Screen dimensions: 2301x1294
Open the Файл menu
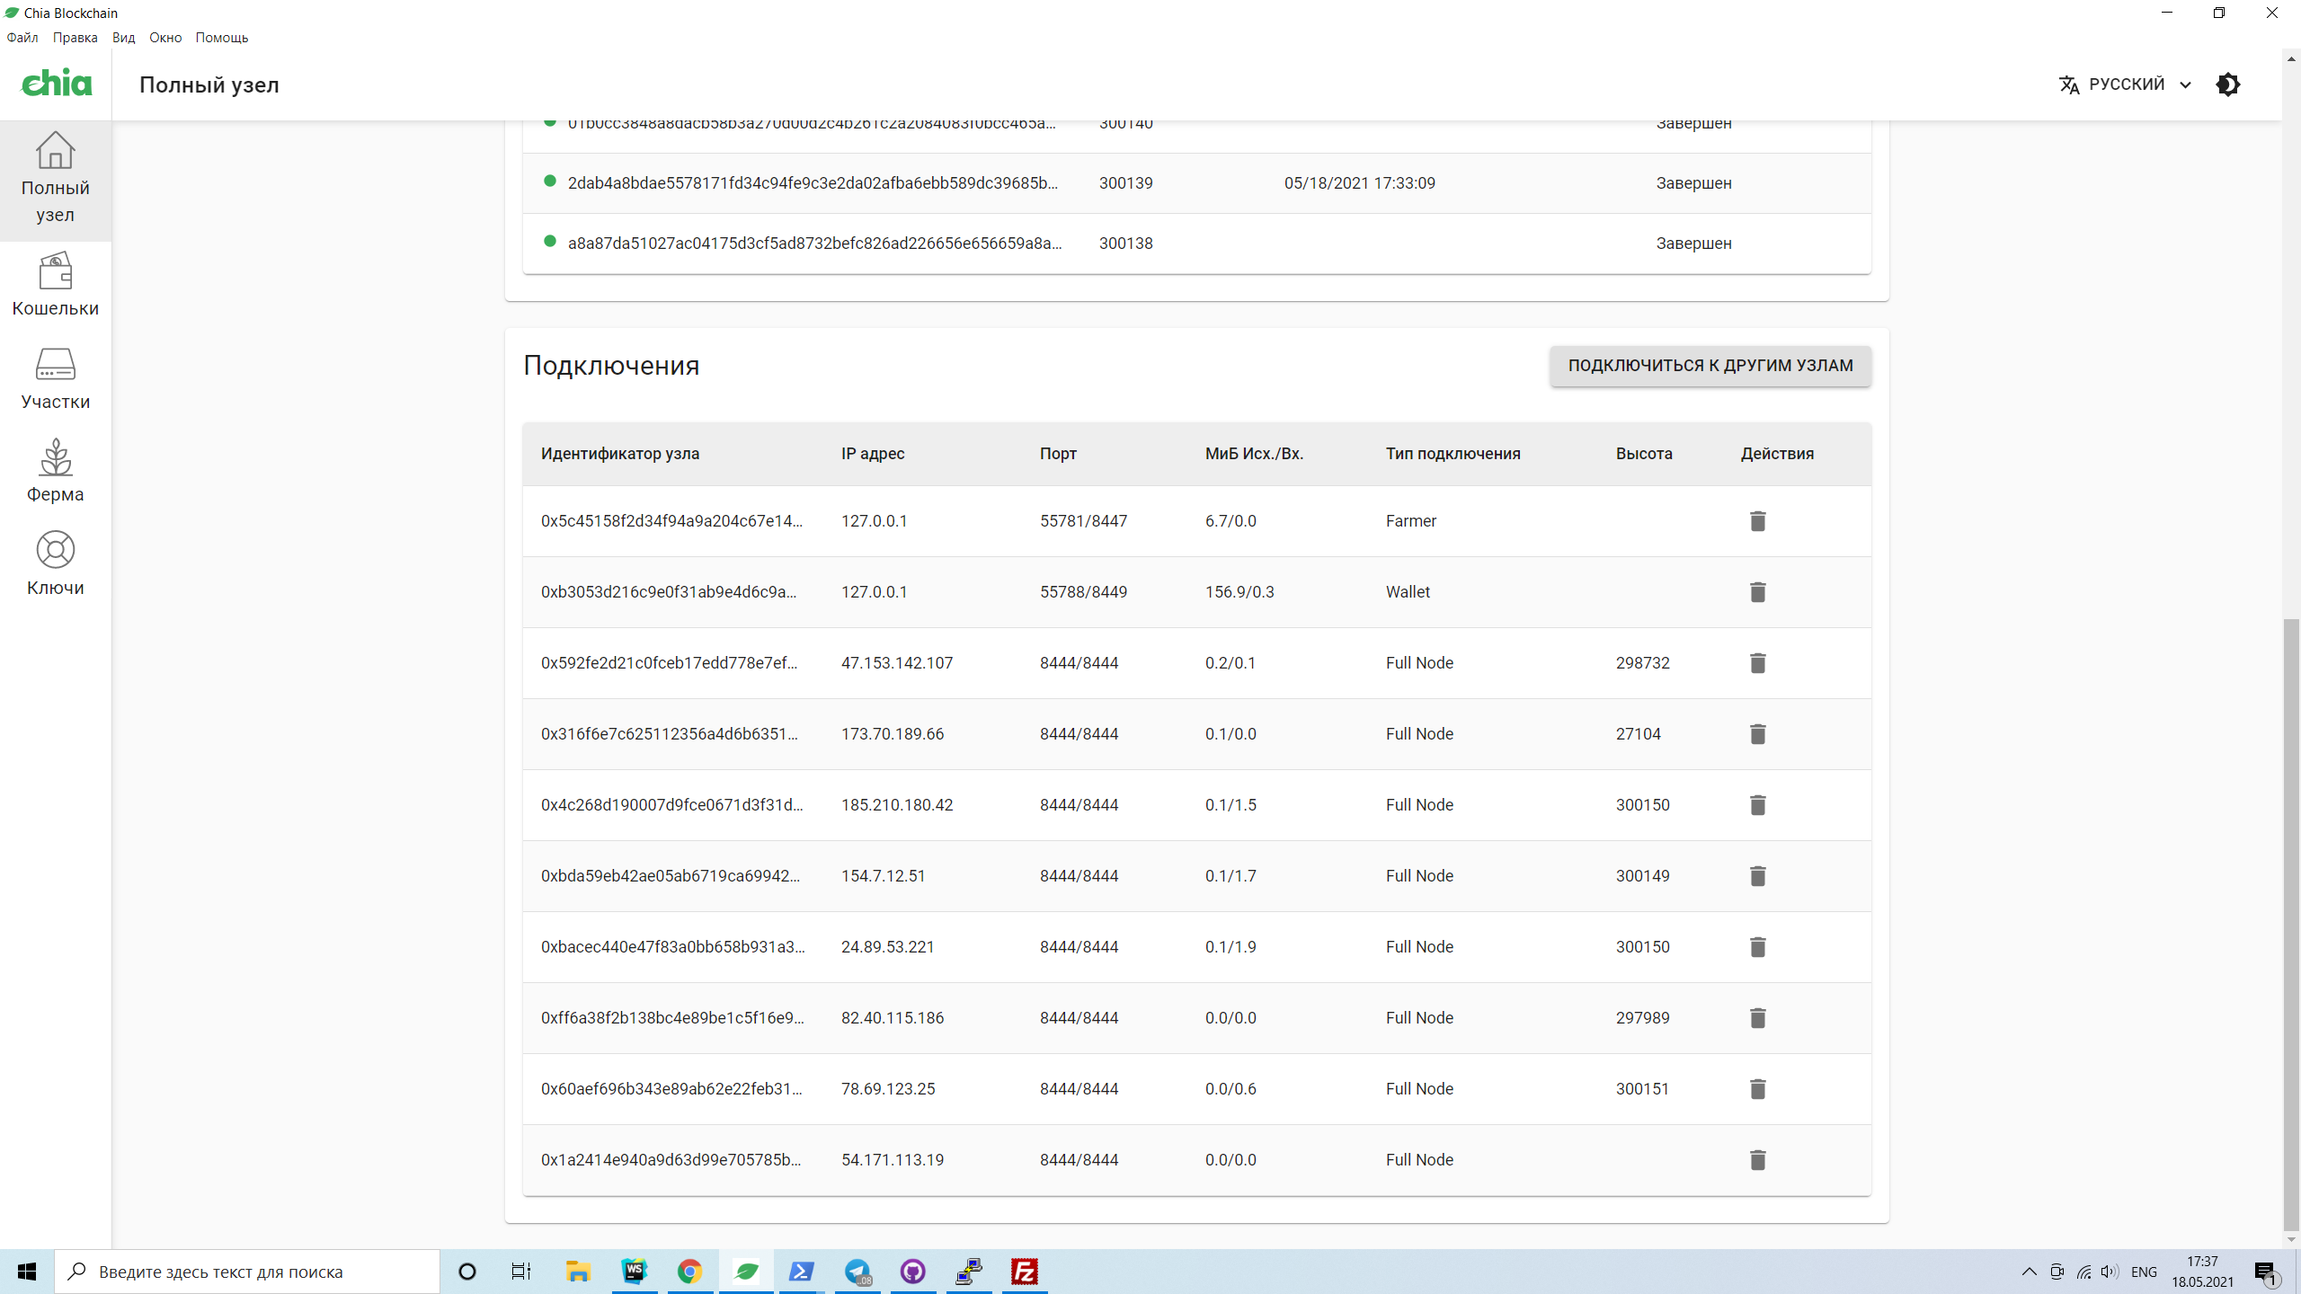pyautogui.click(x=22, y=38)
